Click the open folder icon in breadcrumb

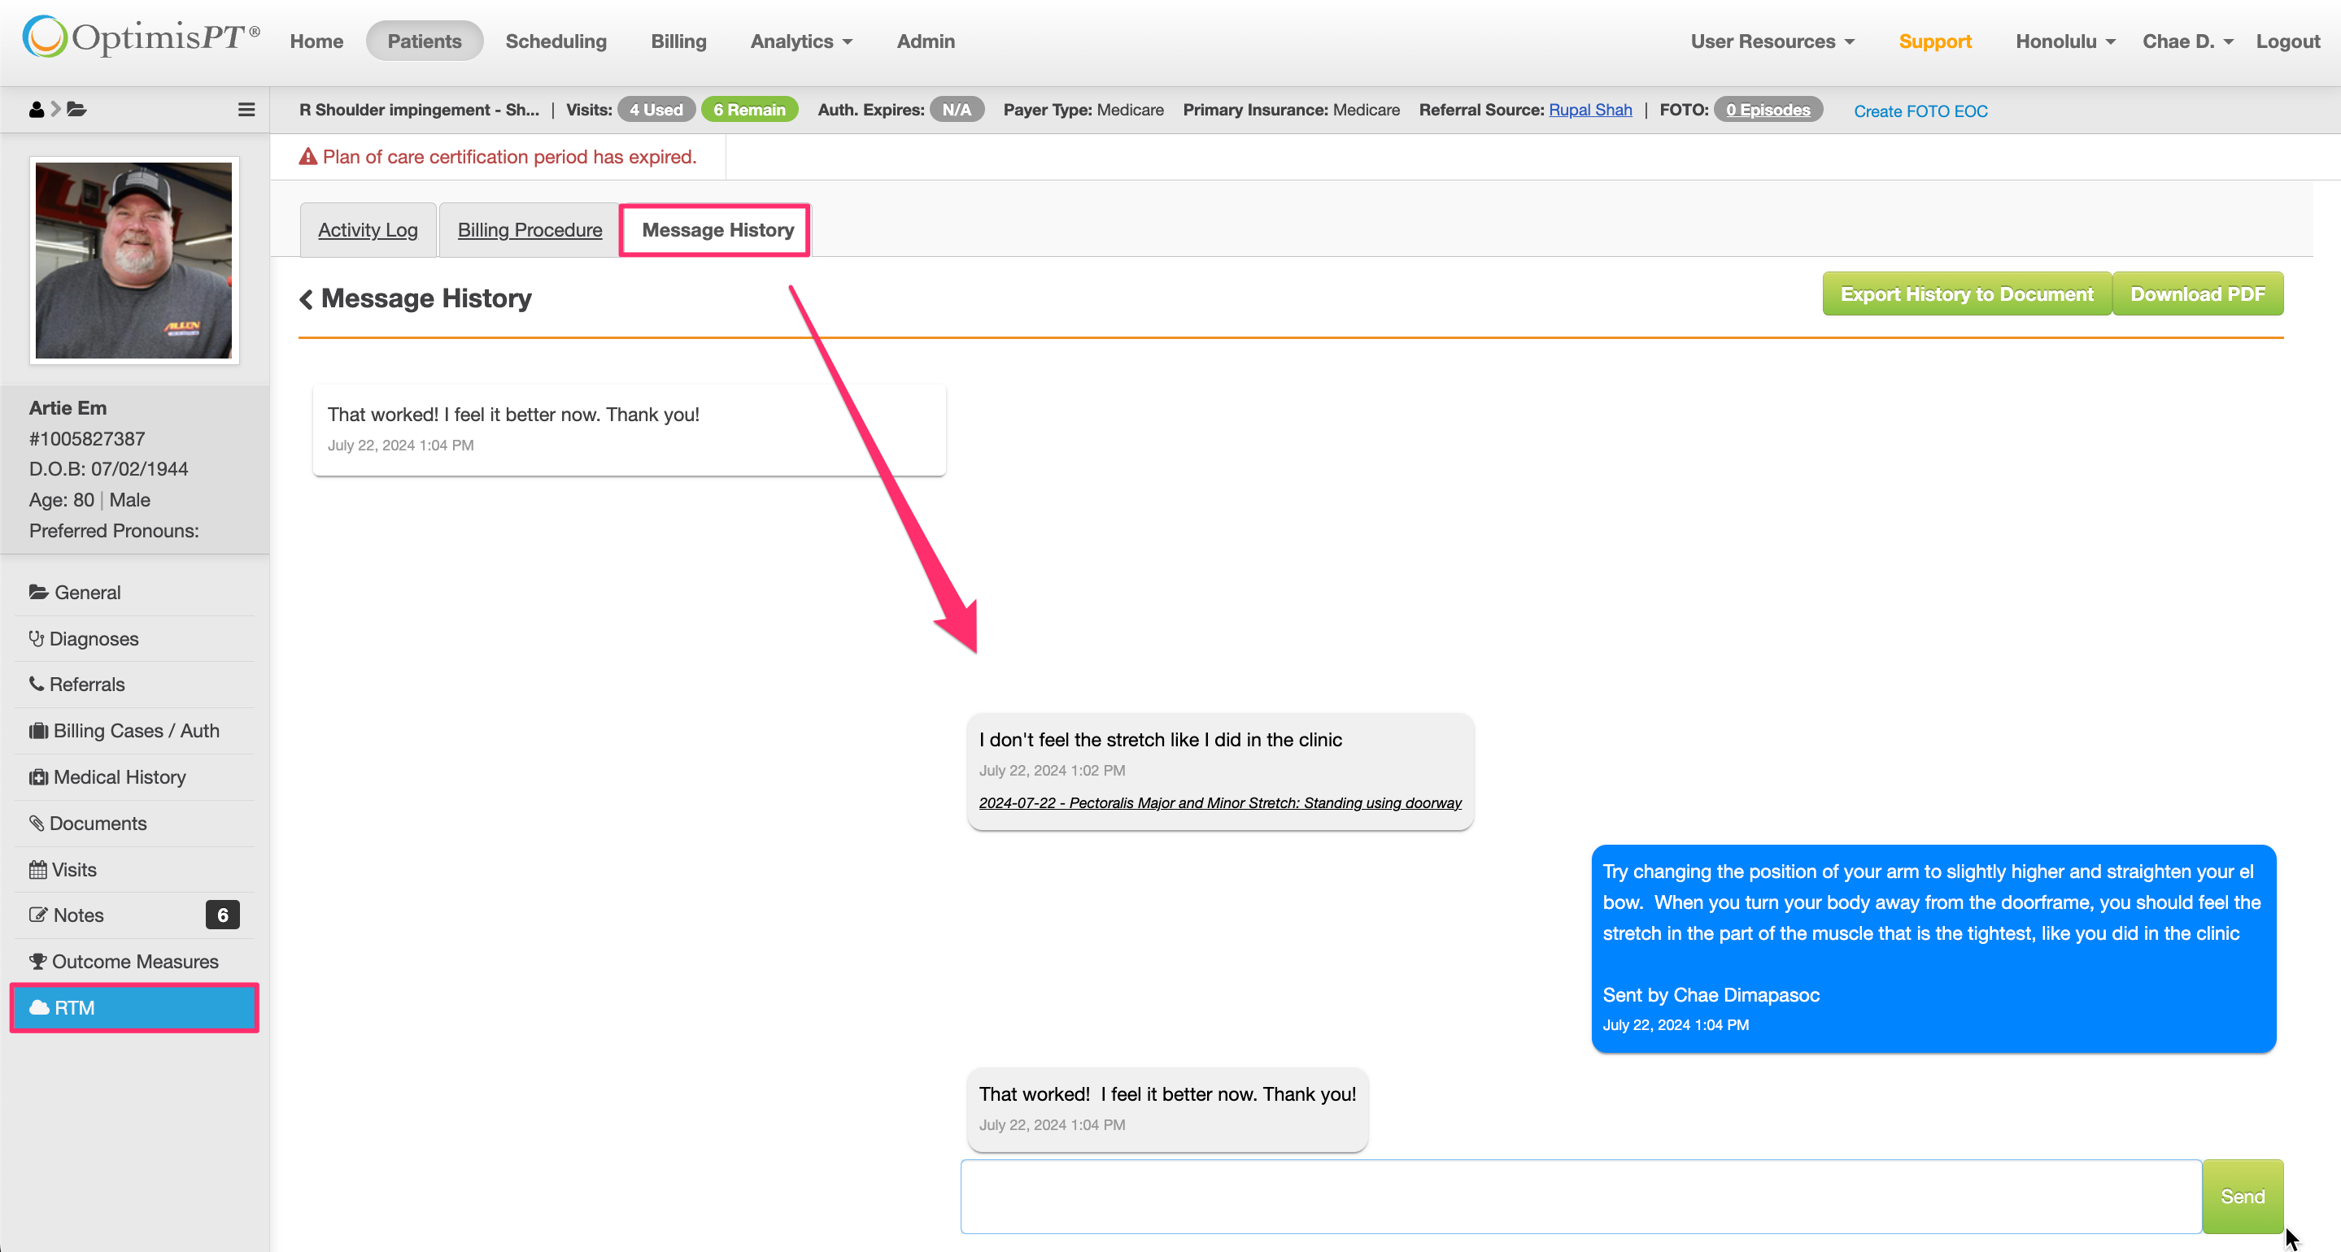click(77, 110)
